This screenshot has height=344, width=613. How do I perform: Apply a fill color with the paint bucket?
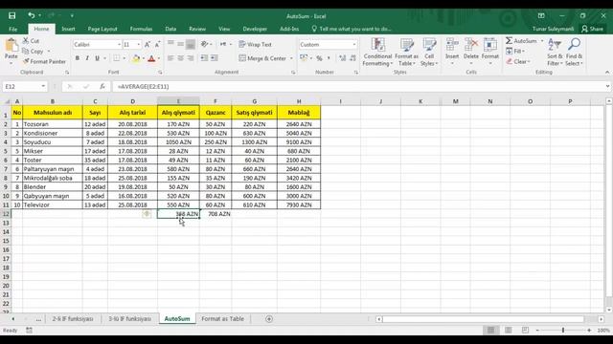[x=136, y=58]
